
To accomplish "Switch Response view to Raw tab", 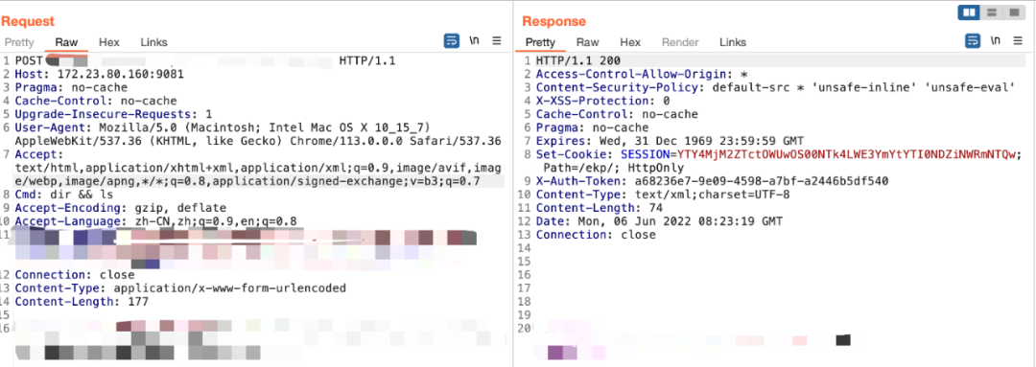I will 587,42.
